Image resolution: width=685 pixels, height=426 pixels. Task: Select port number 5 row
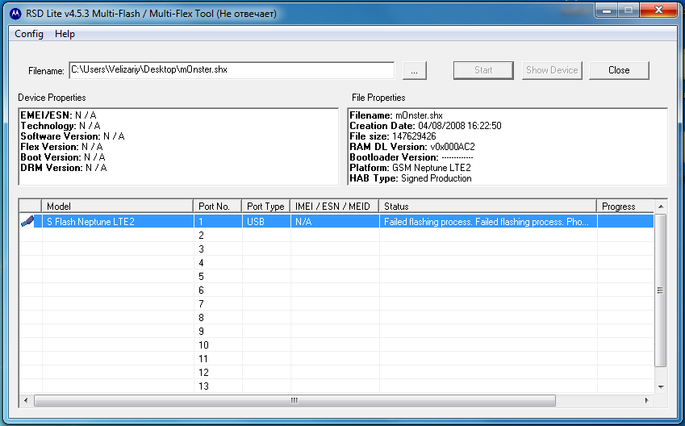click(336, 276)
